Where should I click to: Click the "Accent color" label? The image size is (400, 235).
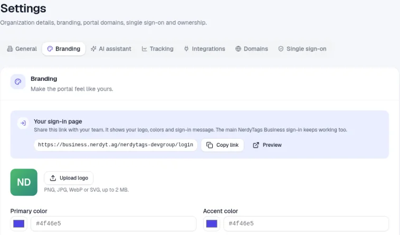click(x=221, y=211)
